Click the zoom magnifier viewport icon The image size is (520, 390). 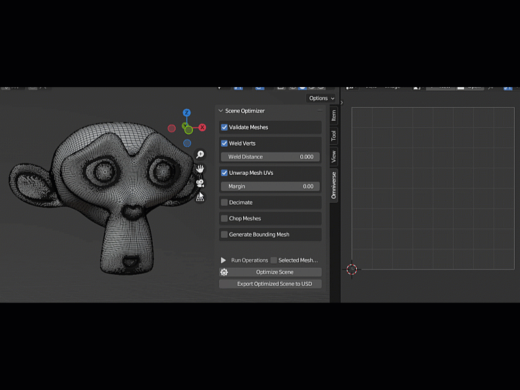(x=200, y=155)
